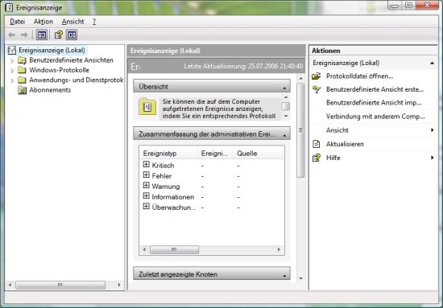Click the Back arrow toolbar icon
This screenshot has width=443, height=308.
[x=11, y=35]
